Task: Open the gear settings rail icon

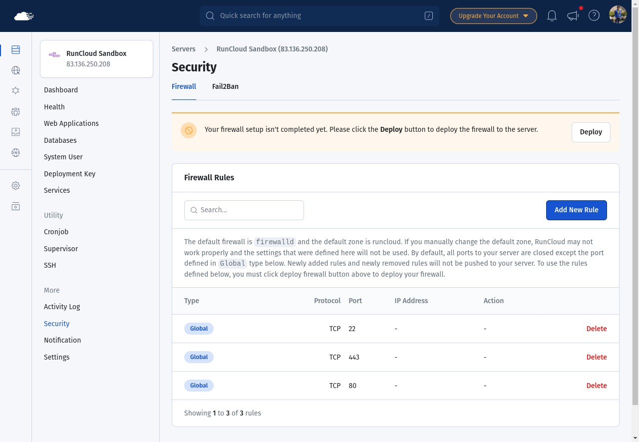Action: [x=15, y=186]
